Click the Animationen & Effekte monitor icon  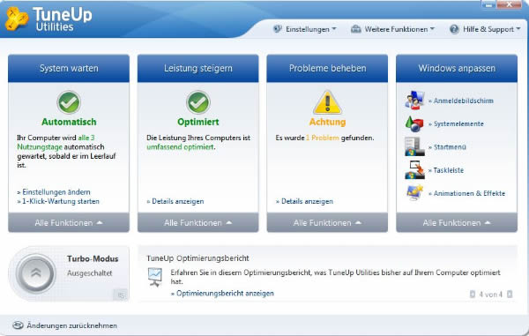point(414,193)
